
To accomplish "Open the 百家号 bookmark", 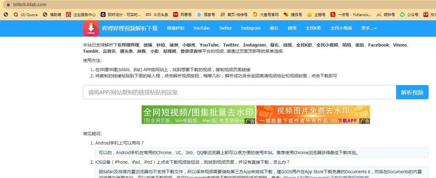I will [206, 15].
